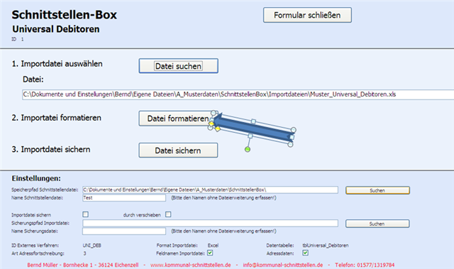
Task: Uncheck the Adressdaten checkbox
Action: (305, 253)
